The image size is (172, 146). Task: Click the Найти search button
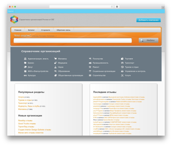click(149, 40)
